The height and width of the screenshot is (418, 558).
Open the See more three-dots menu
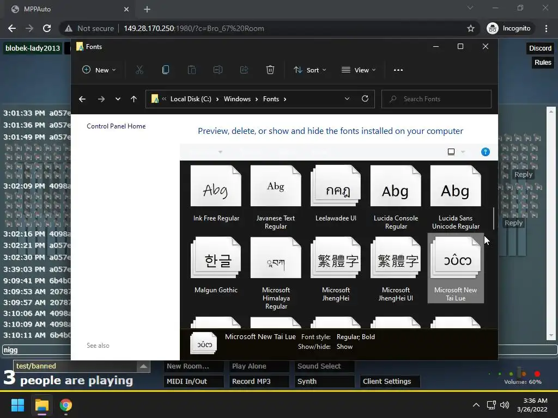(398, 70)
